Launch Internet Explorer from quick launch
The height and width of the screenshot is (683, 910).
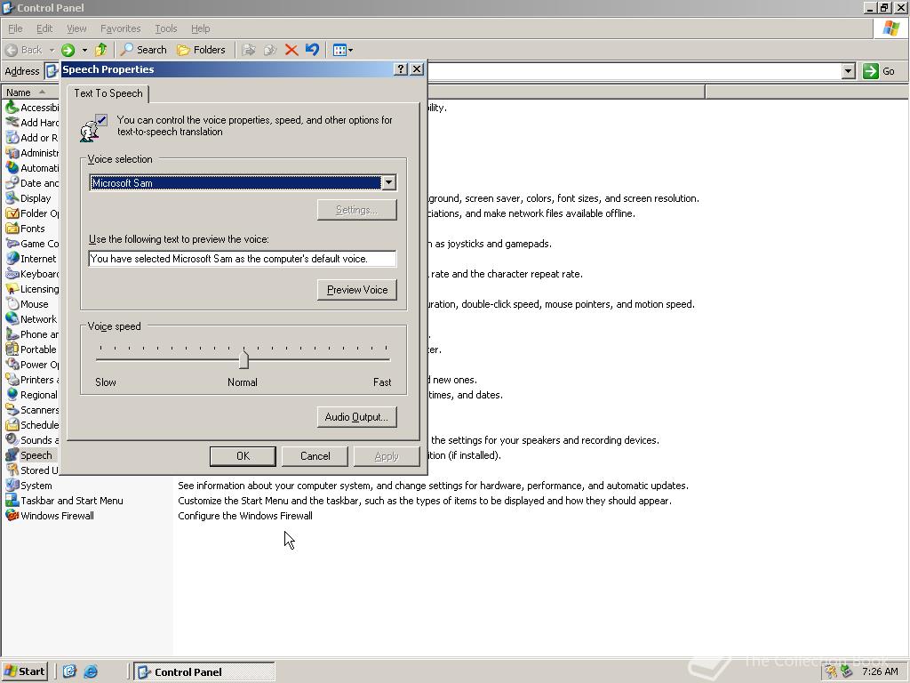91,671
